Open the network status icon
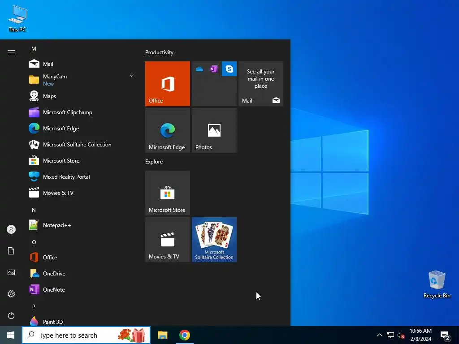 coord(390,335)
